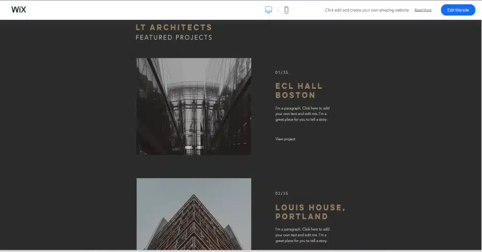
Task: Select the 01/35 project counter
Action: (x=282, y=72)
